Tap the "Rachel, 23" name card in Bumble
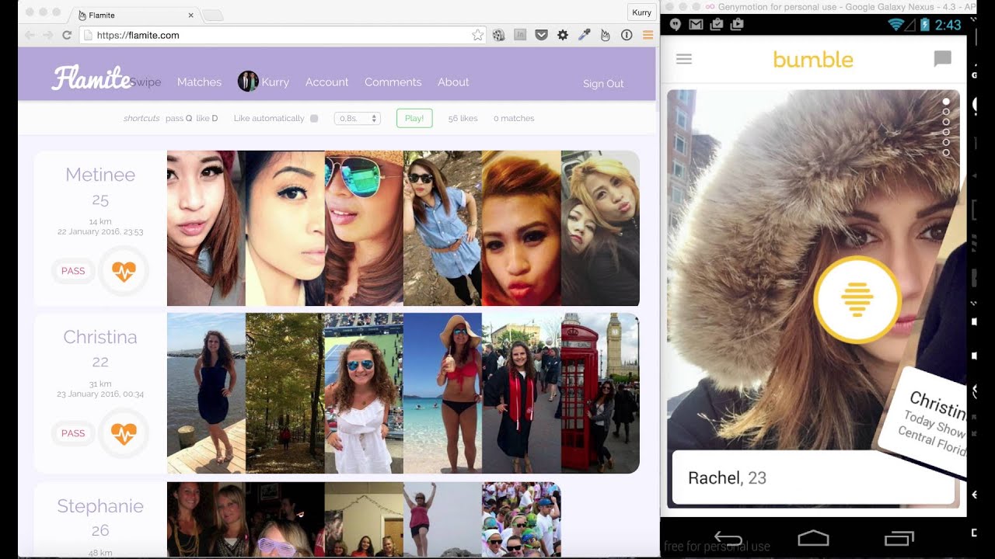 [x=813, y=477]
